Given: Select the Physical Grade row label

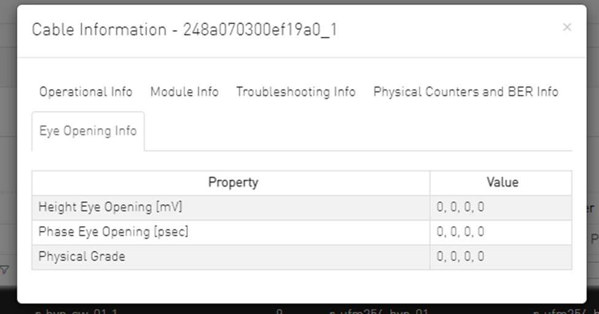Looking at the screenshot, I should coord(82,256).
